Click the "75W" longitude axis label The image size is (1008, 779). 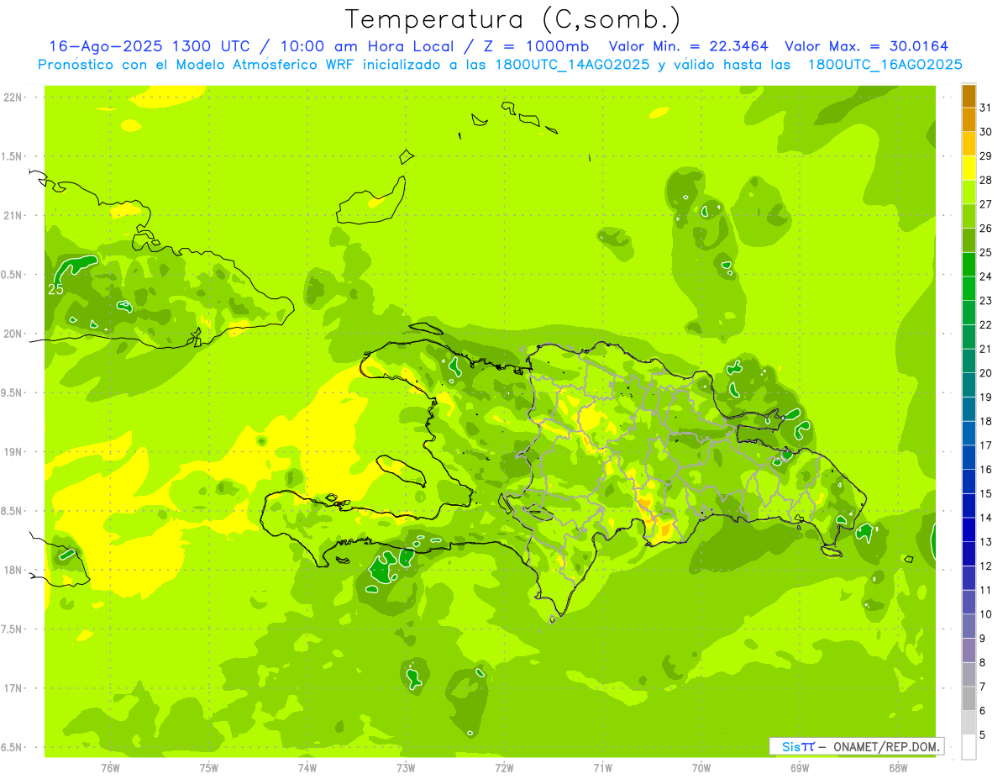(x=209, y=767)
